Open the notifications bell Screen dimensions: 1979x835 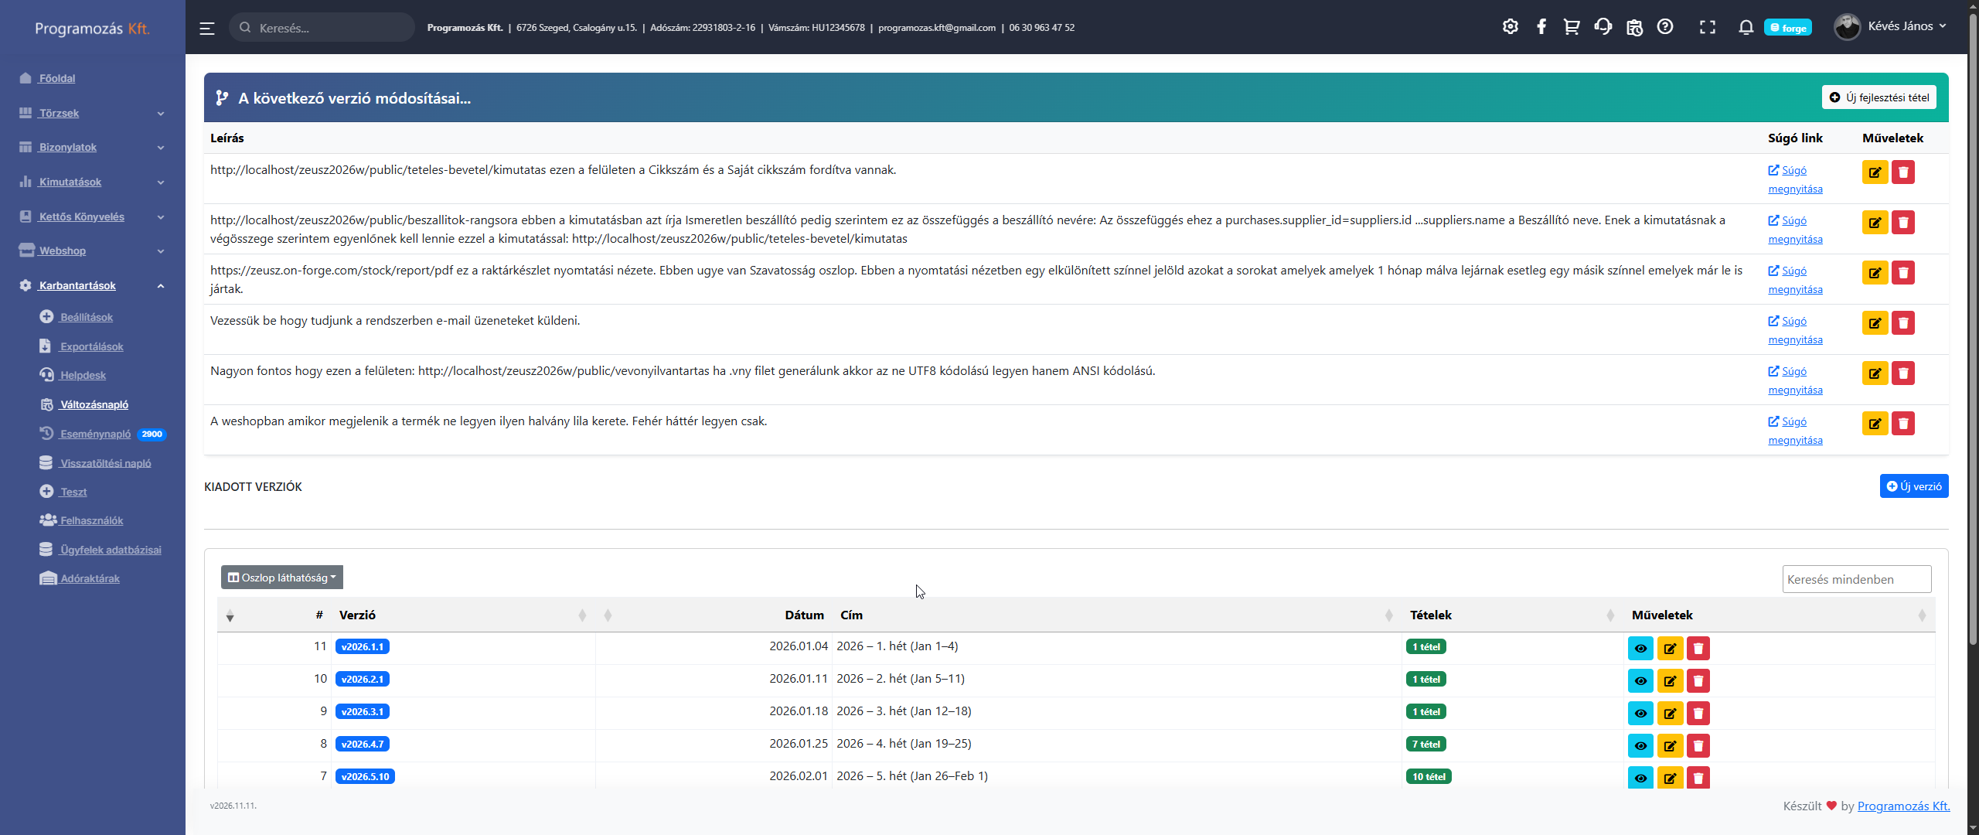[1746, 27]
